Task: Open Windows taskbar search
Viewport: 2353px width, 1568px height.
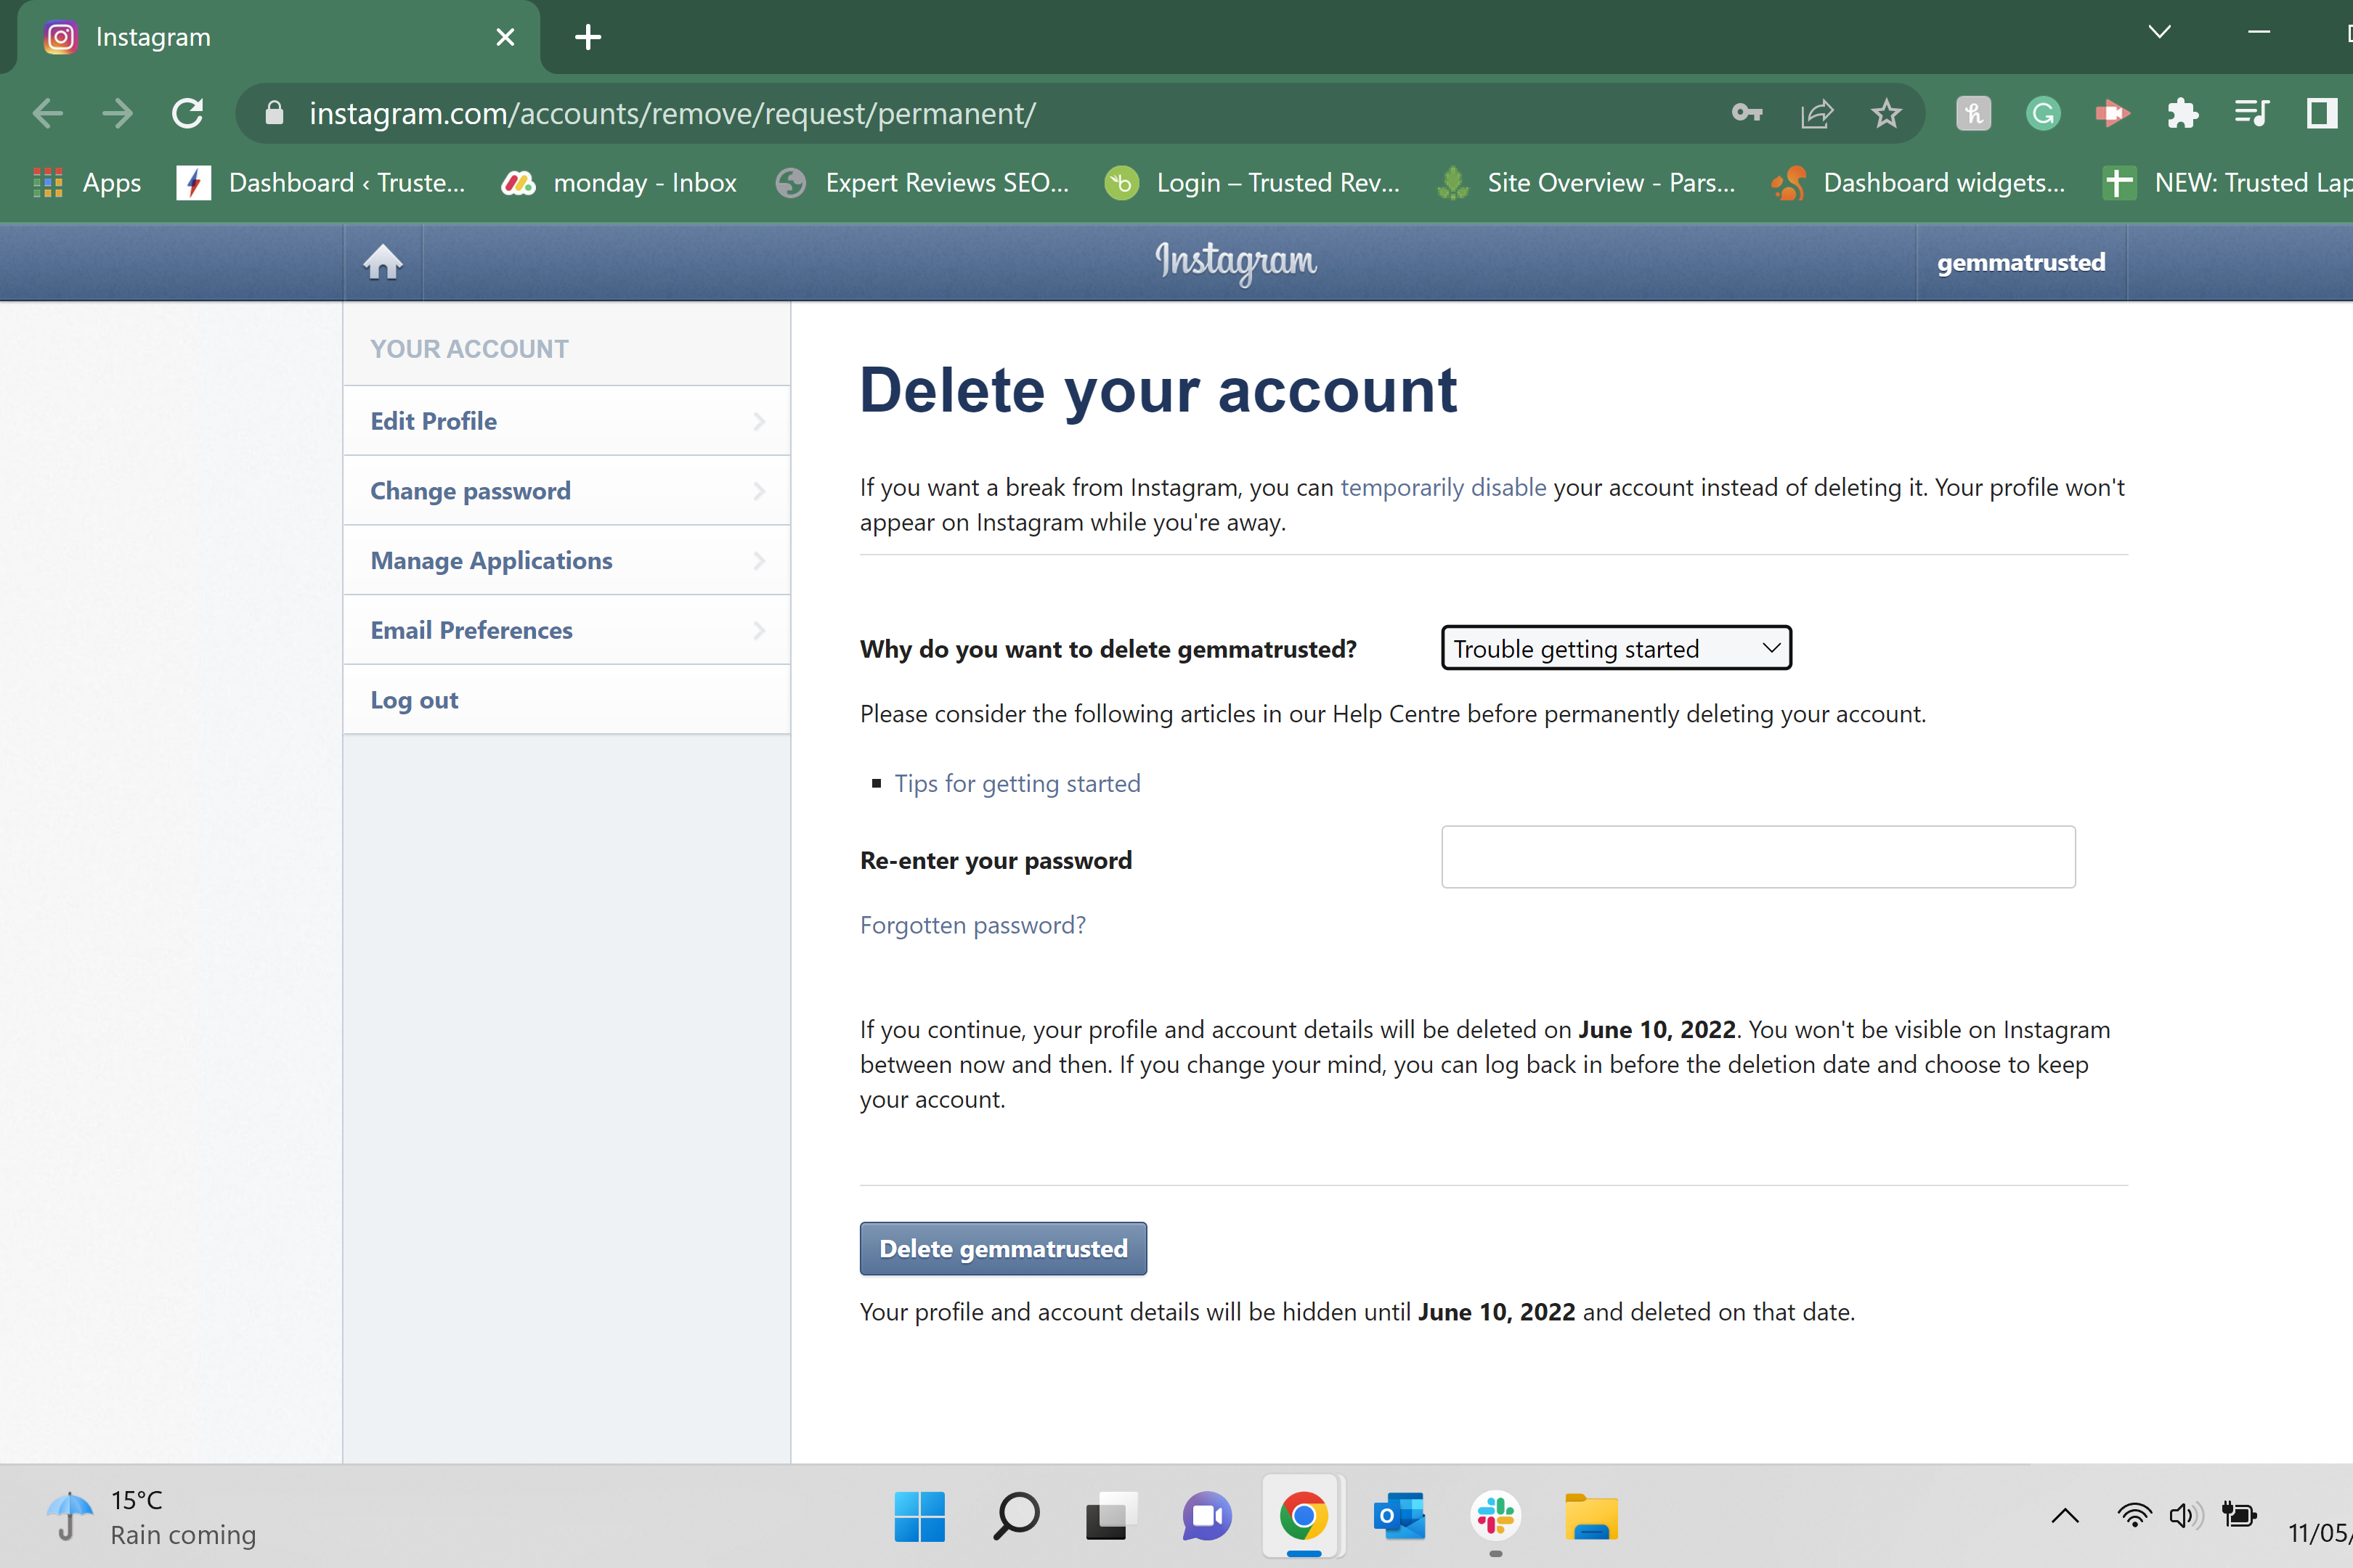Action: (1015, 1517)
